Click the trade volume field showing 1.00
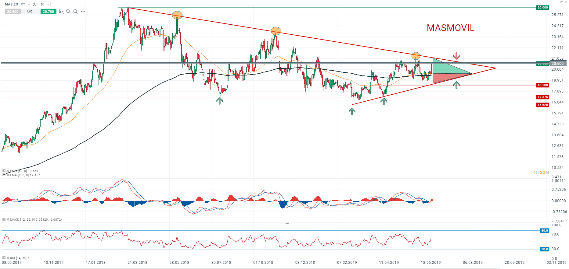Image resolution: width=569 pixels, height=269 pixels. pyautogui.click(x=30, y=12)
